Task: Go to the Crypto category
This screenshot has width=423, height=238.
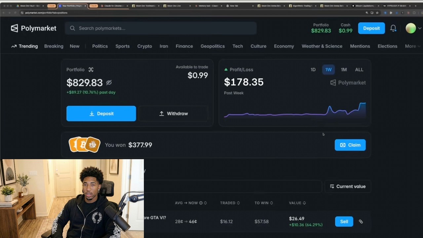Action: coord(144,46)
